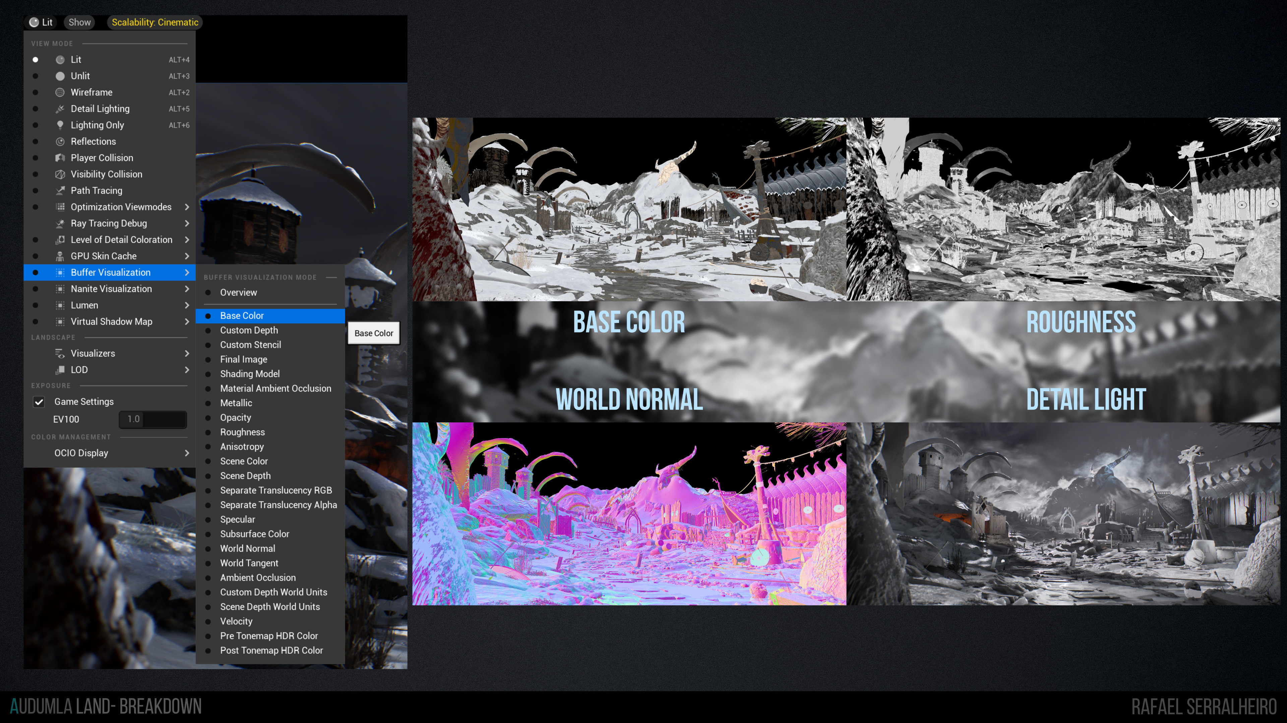Choose World Tangent buffer entry
Screen dimensions: 1287x723
pos(270,563)
